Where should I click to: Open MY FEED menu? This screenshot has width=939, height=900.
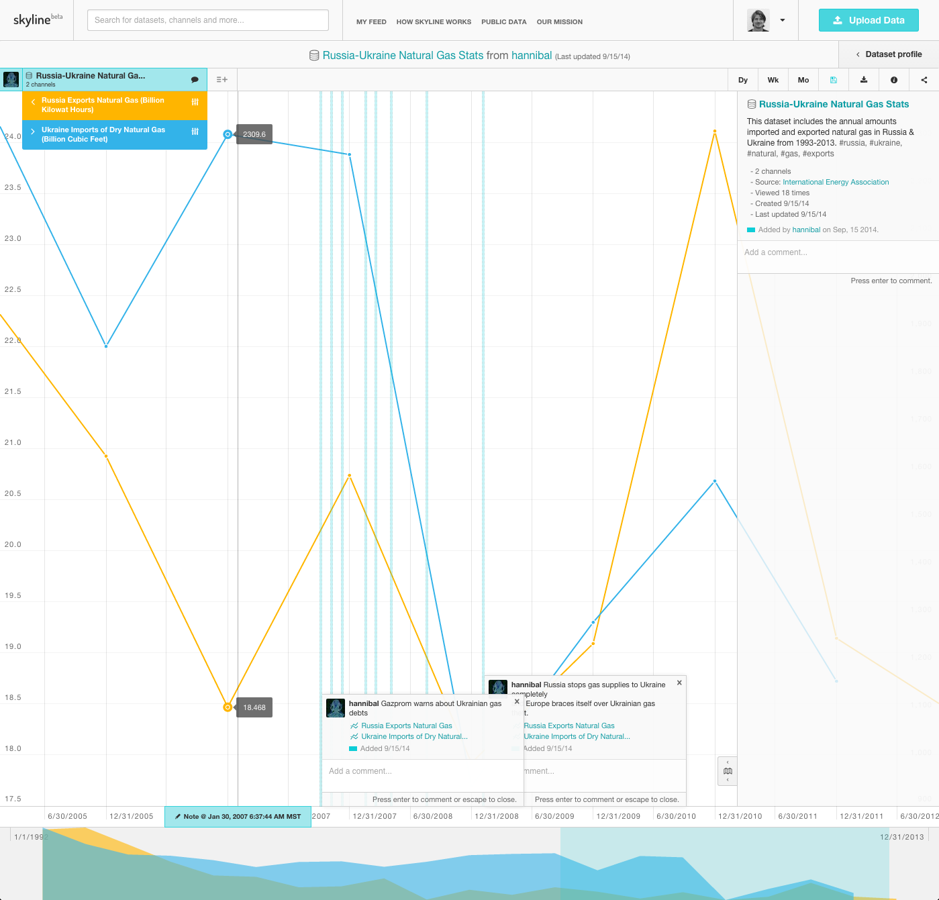pos(371,22)
